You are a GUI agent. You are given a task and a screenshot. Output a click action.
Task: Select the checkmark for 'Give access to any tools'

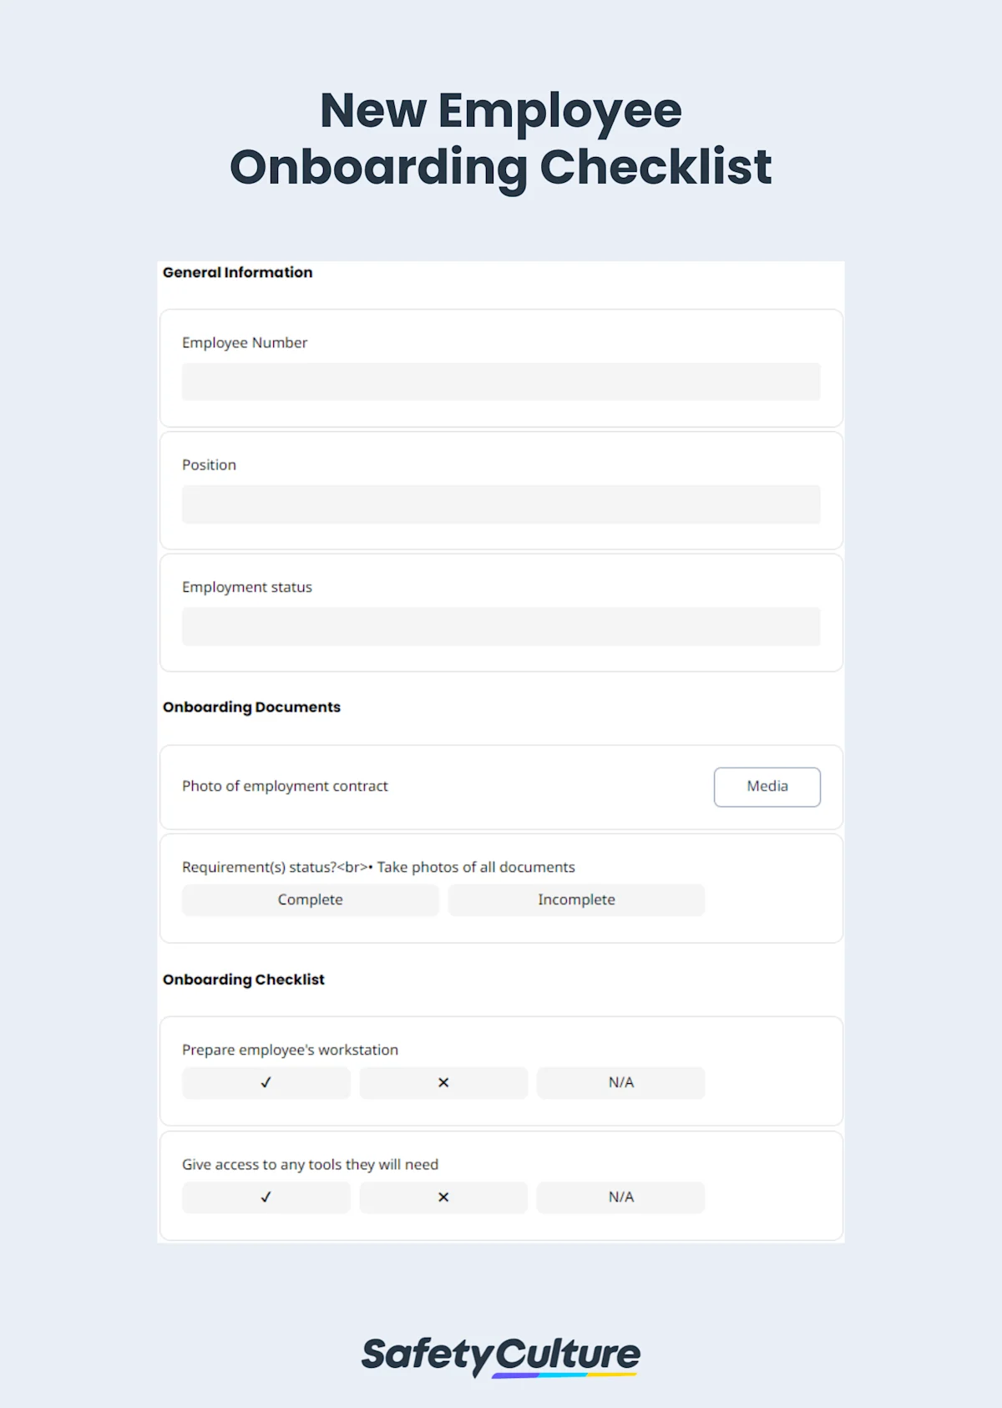266,1197
